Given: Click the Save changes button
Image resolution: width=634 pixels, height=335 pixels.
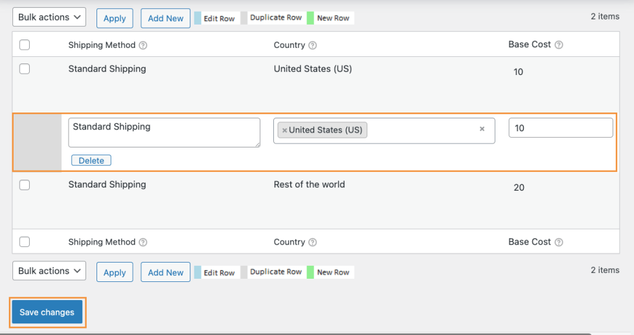Looking at the screenshot, I should tap(47, 312).
